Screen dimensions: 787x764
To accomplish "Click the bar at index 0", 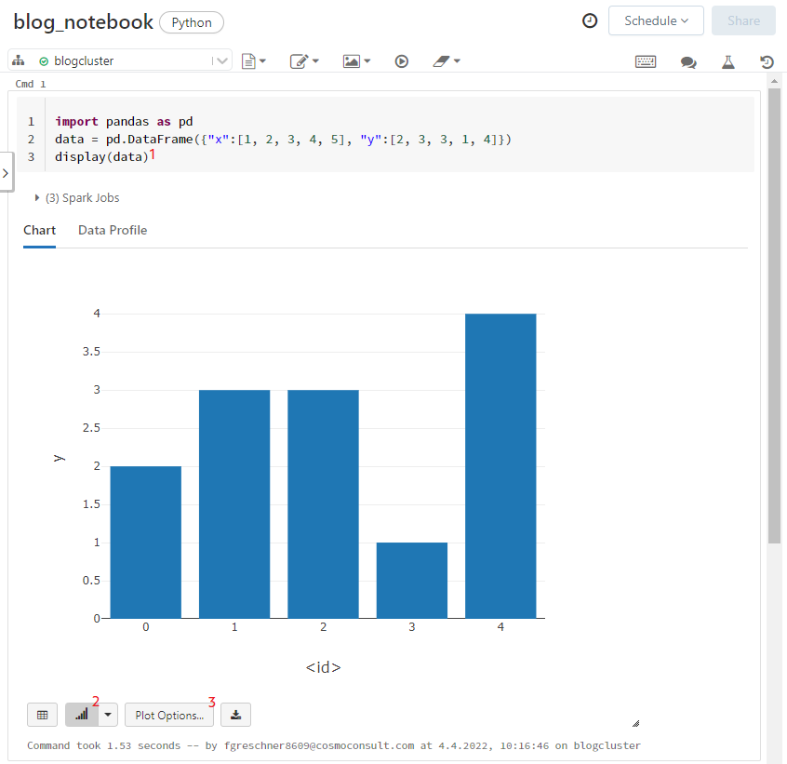I will [145, 543].
